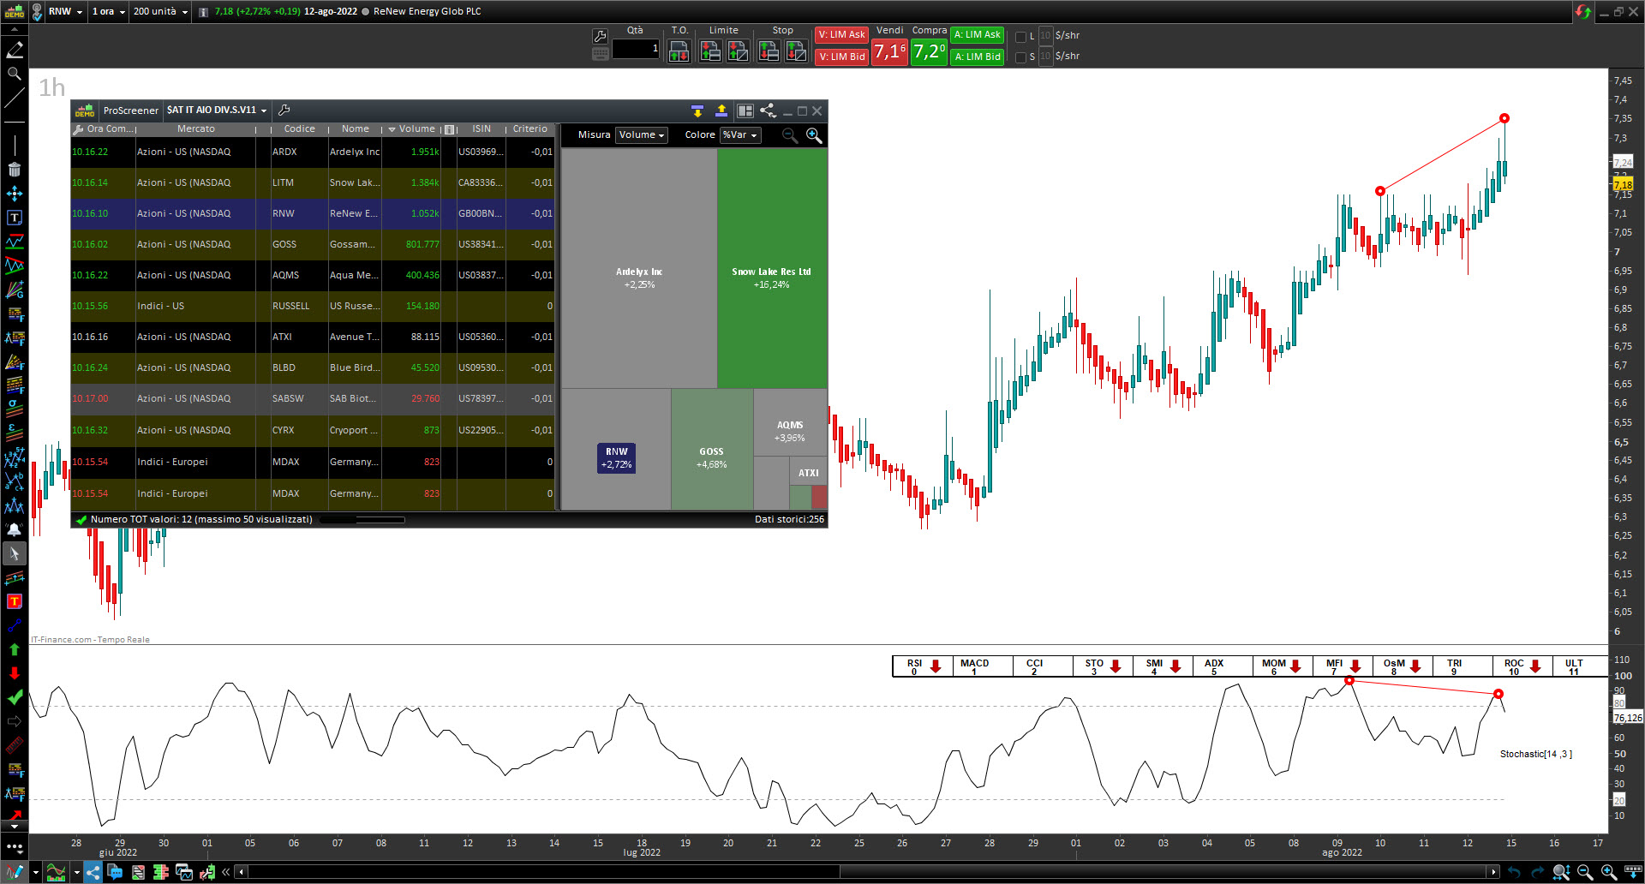
Task: Click the Compra 7,20 buy button
Action: (929, 51)
